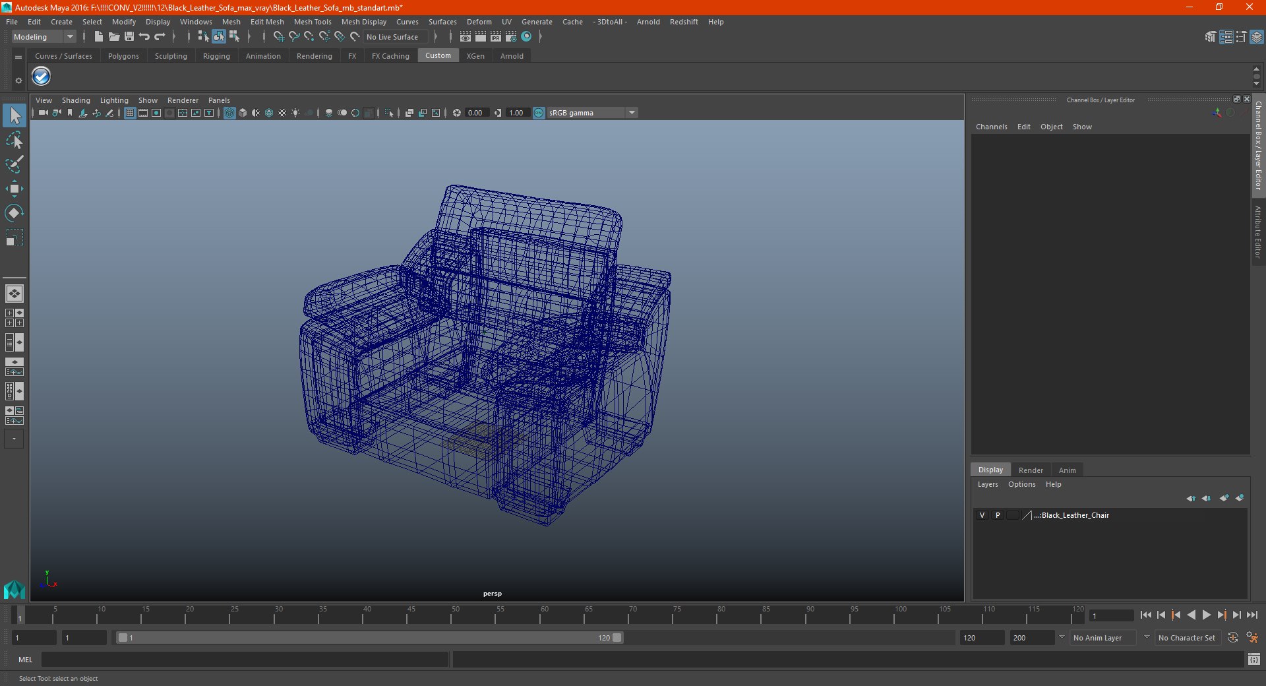Open Hypershade round teal icon
Viewport: 1266px width, 686px height.
pos(526,37)
